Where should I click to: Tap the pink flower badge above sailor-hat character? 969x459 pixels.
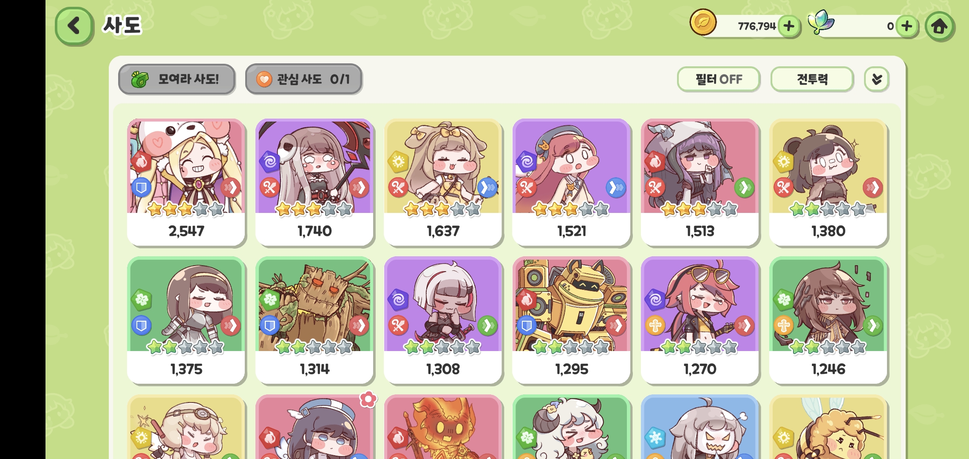pos(368,399)
